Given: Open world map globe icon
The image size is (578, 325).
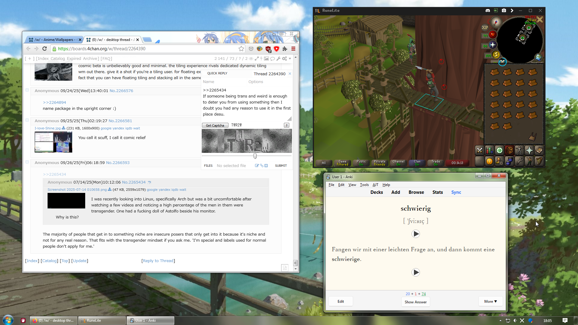Looking at the screenshot, I should [538, 57].
